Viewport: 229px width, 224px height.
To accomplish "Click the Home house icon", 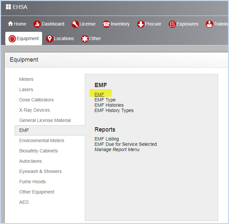I will (10, 24).
